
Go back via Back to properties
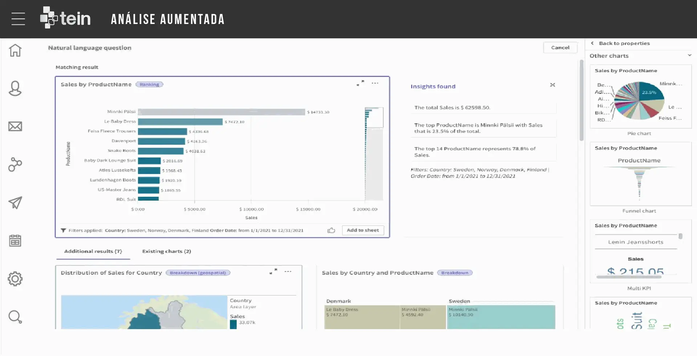pyautogui.click(x=620, y=43)
